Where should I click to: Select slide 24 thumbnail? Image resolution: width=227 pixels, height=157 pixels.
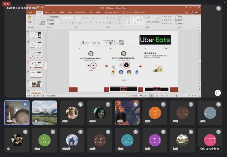[x=36, y=45]
